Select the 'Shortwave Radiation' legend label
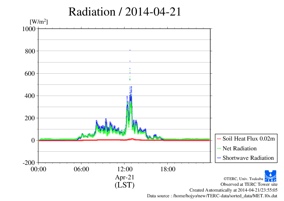 [248, 158]
